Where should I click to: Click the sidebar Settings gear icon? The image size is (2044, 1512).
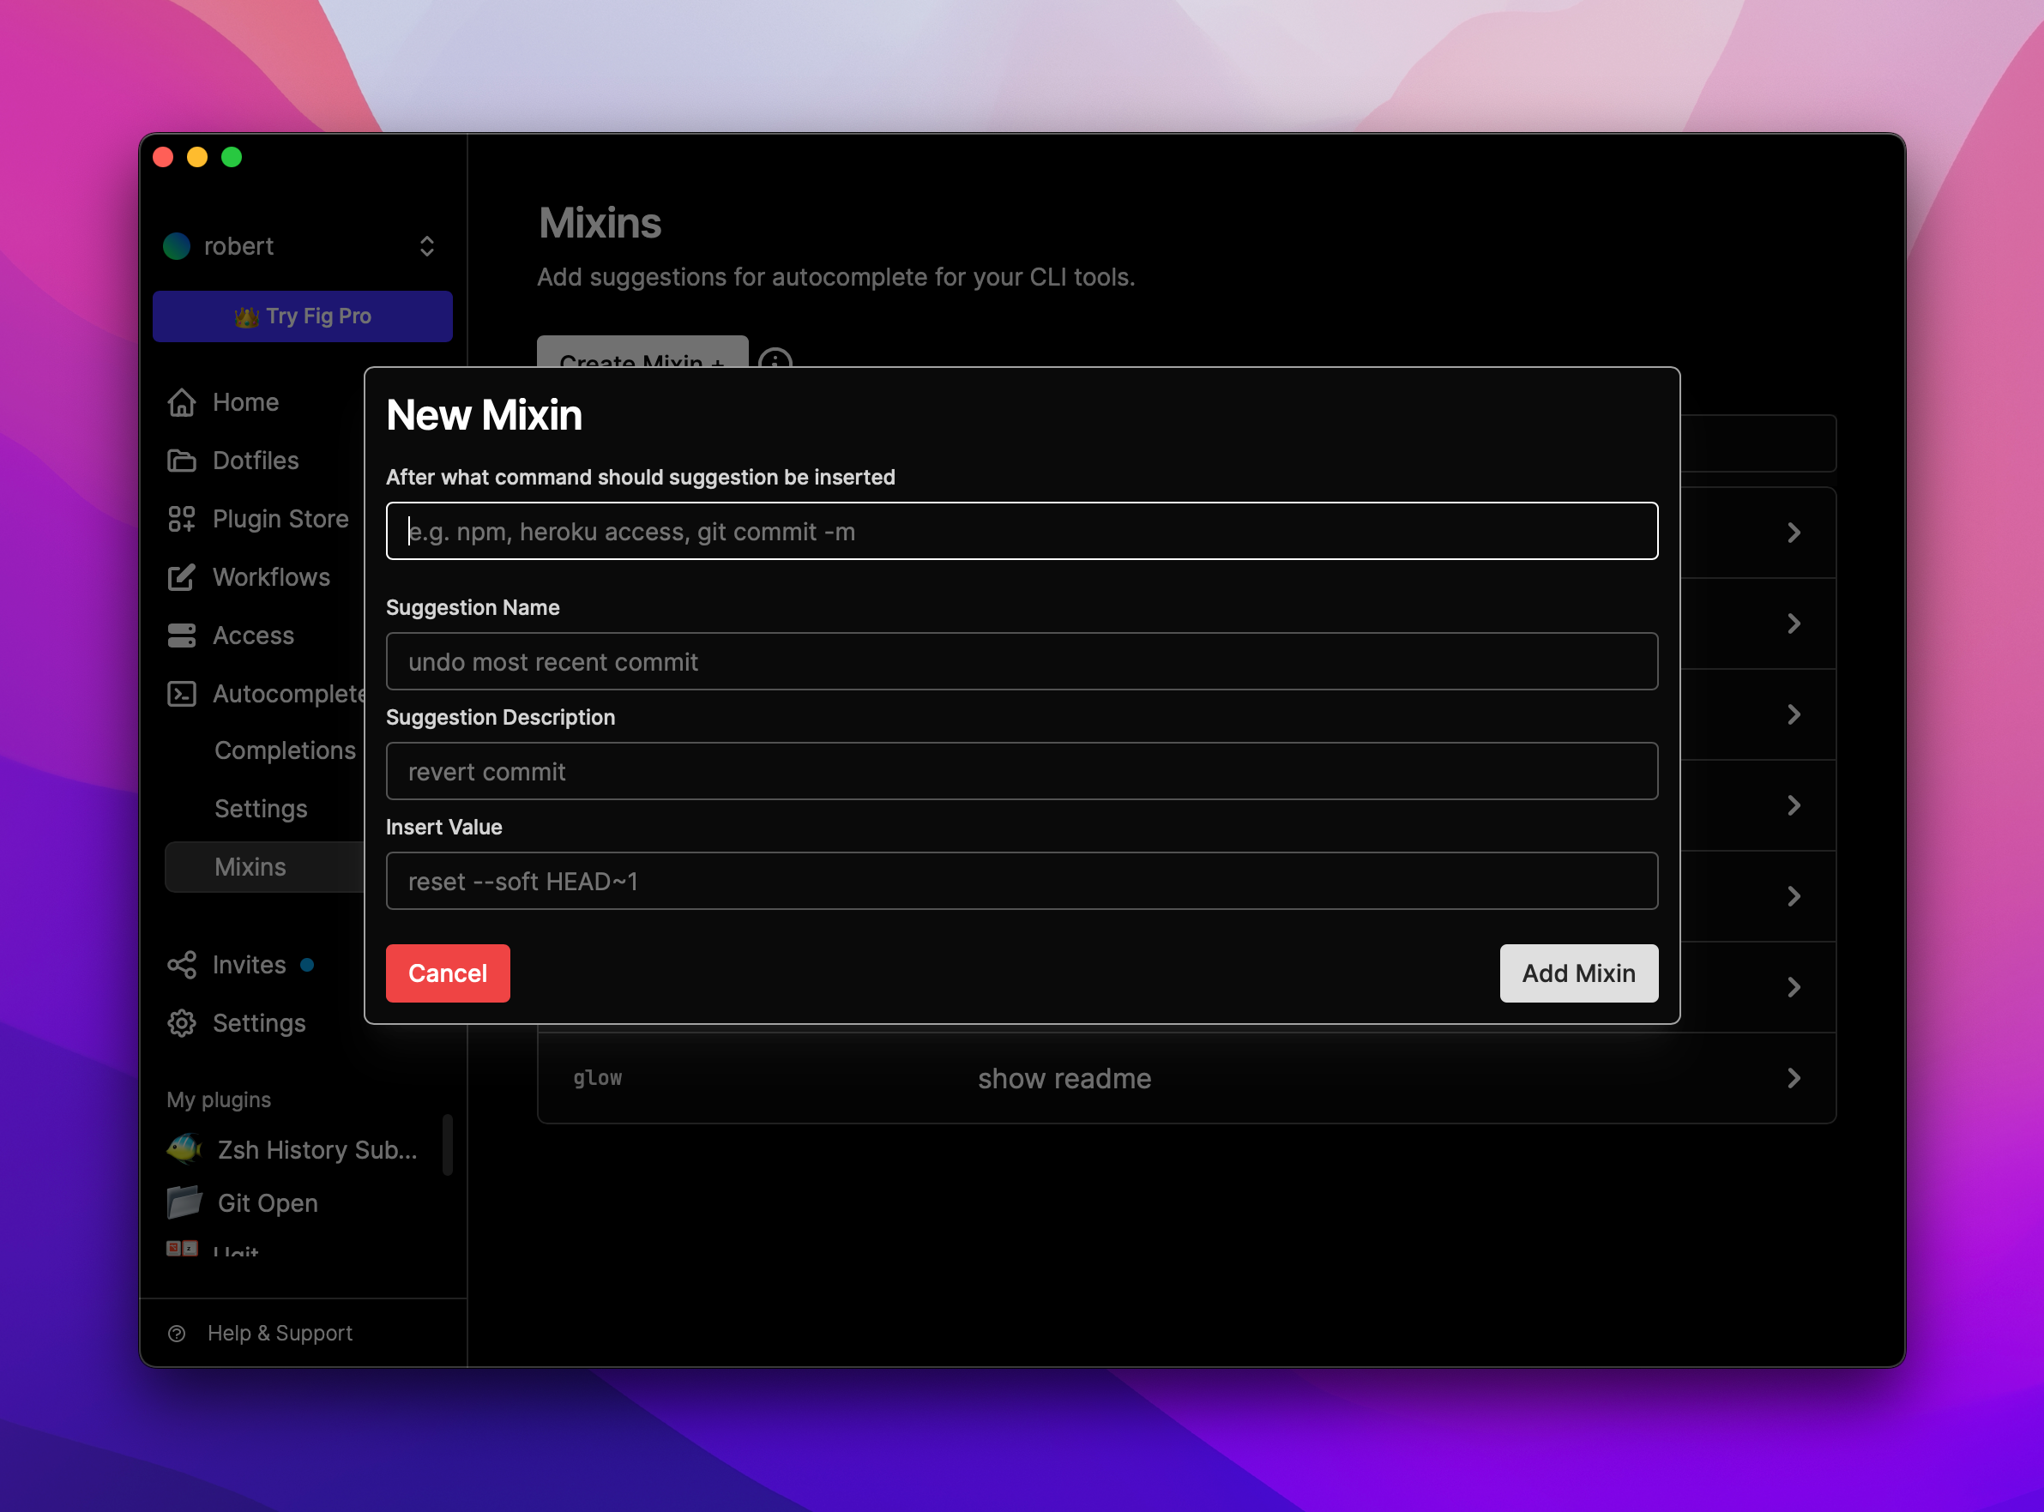181,1023
